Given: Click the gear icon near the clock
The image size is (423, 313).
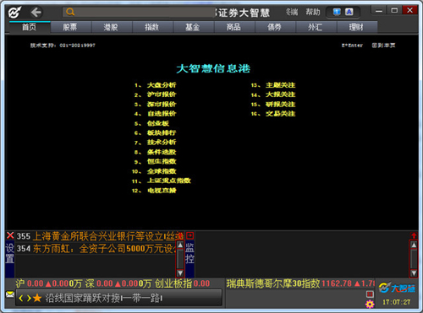Looking at the screenshot, I should 370,304.
